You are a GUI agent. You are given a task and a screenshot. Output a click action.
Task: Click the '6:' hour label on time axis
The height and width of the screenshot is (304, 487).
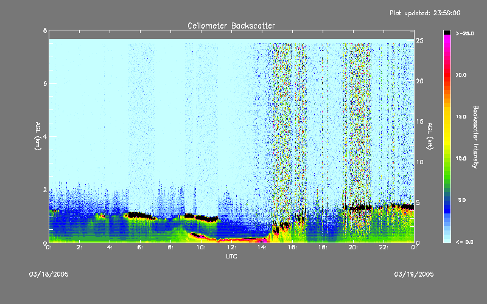140,247
